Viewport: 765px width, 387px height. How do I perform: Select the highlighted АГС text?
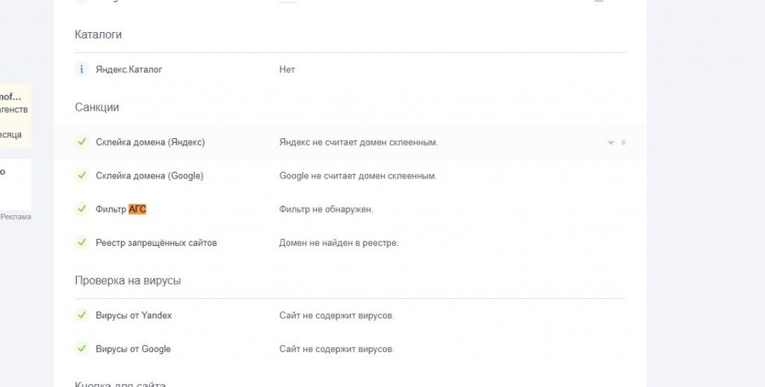point(137,209)
